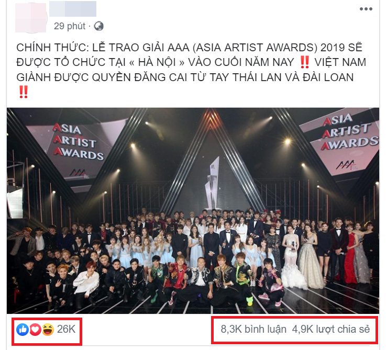The height and width of the screenshot is (350, 386).
Task: Click the blurred profile avatar
Action: tap(31, 17)
